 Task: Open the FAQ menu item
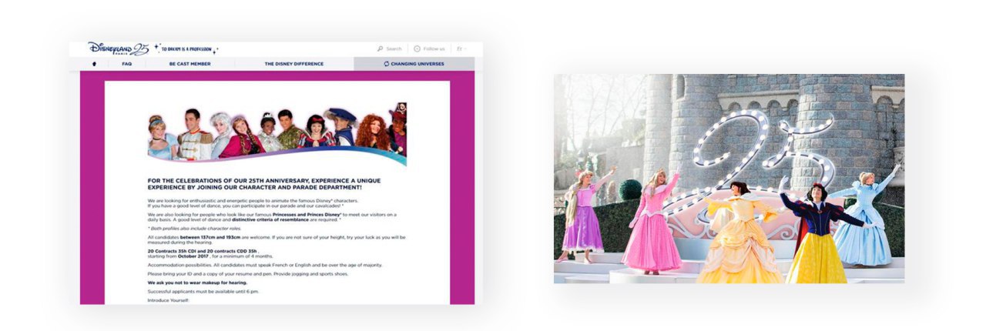tap(127, 64)
